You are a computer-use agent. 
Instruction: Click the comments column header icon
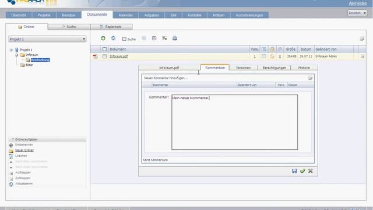(280, 49)
